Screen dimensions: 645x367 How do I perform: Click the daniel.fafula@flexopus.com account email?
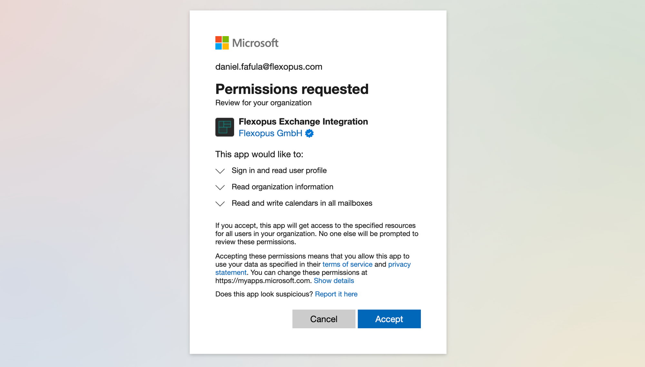tap(269, 67)
